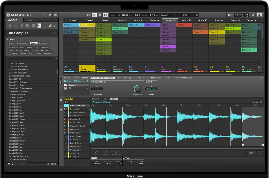Viewport: 269px width, 178px height.
Task: Click the sampler editor waveform icon
Action: [x=61, y=109]
